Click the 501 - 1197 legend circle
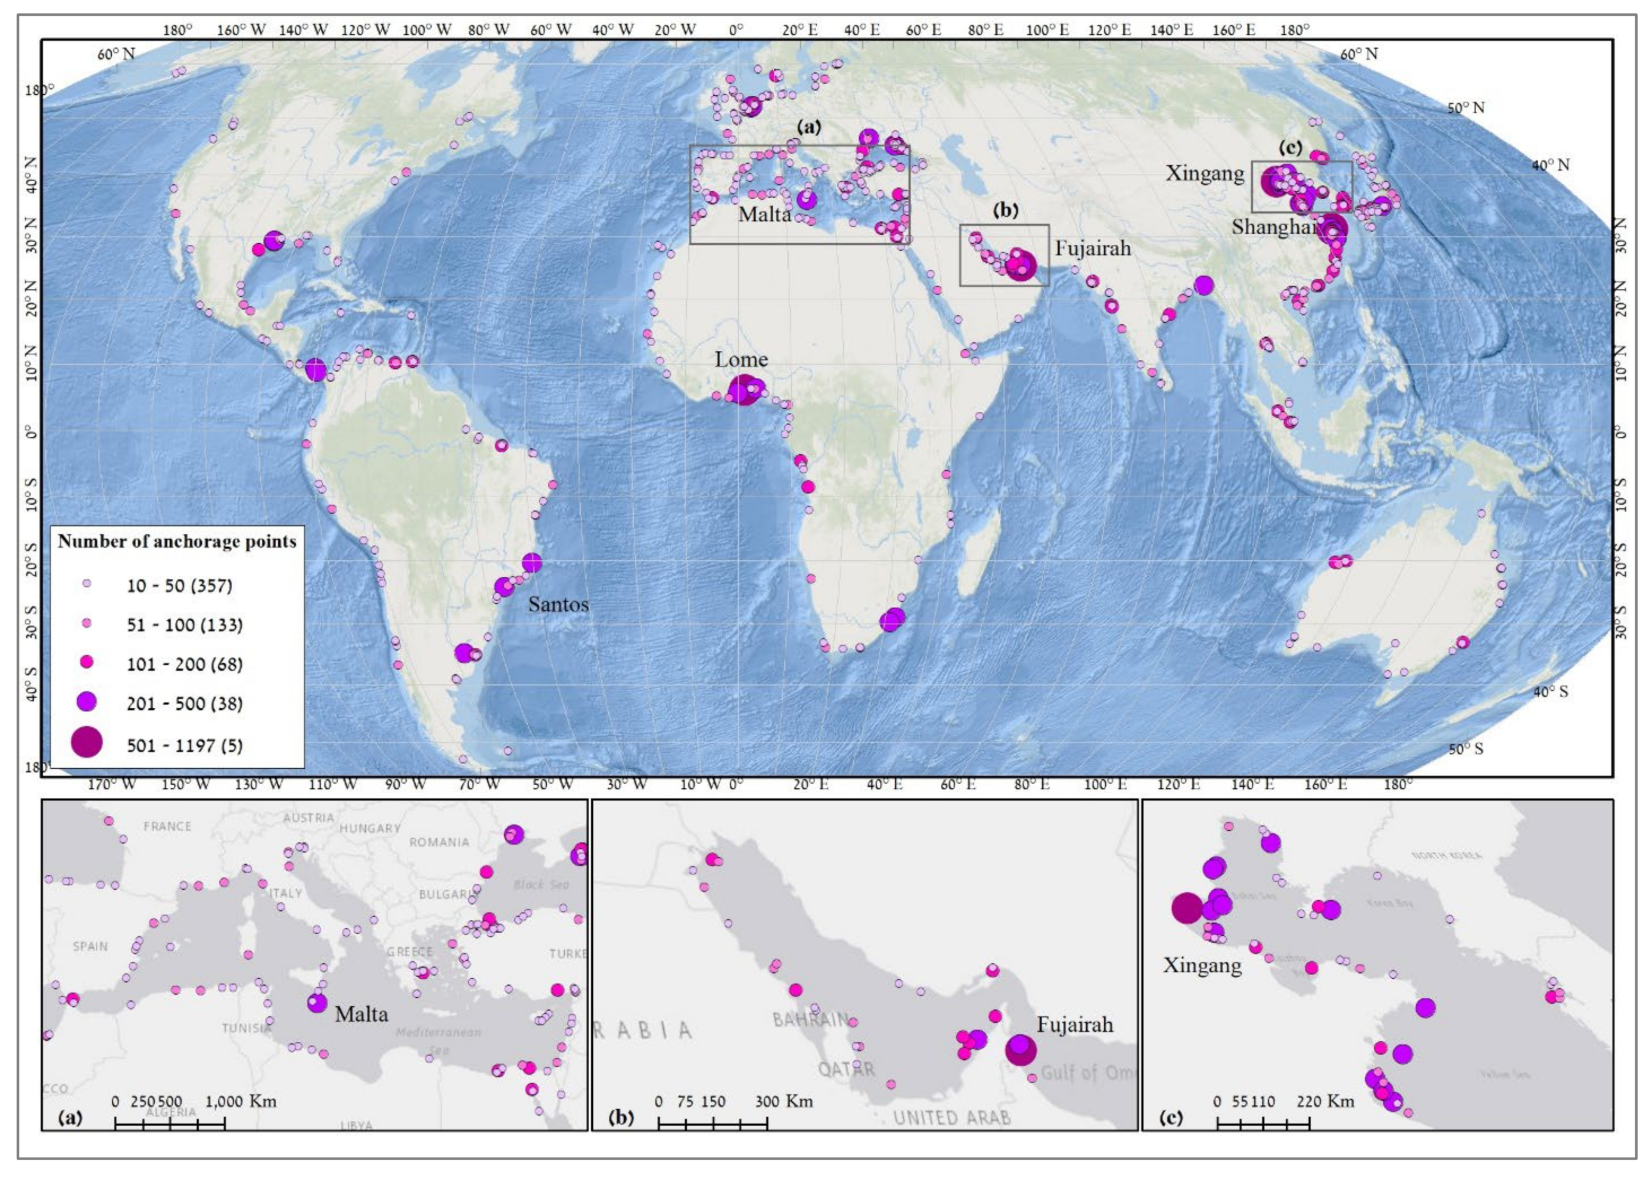Viewport: 1651px width, 1178px height. click(87, 742)
